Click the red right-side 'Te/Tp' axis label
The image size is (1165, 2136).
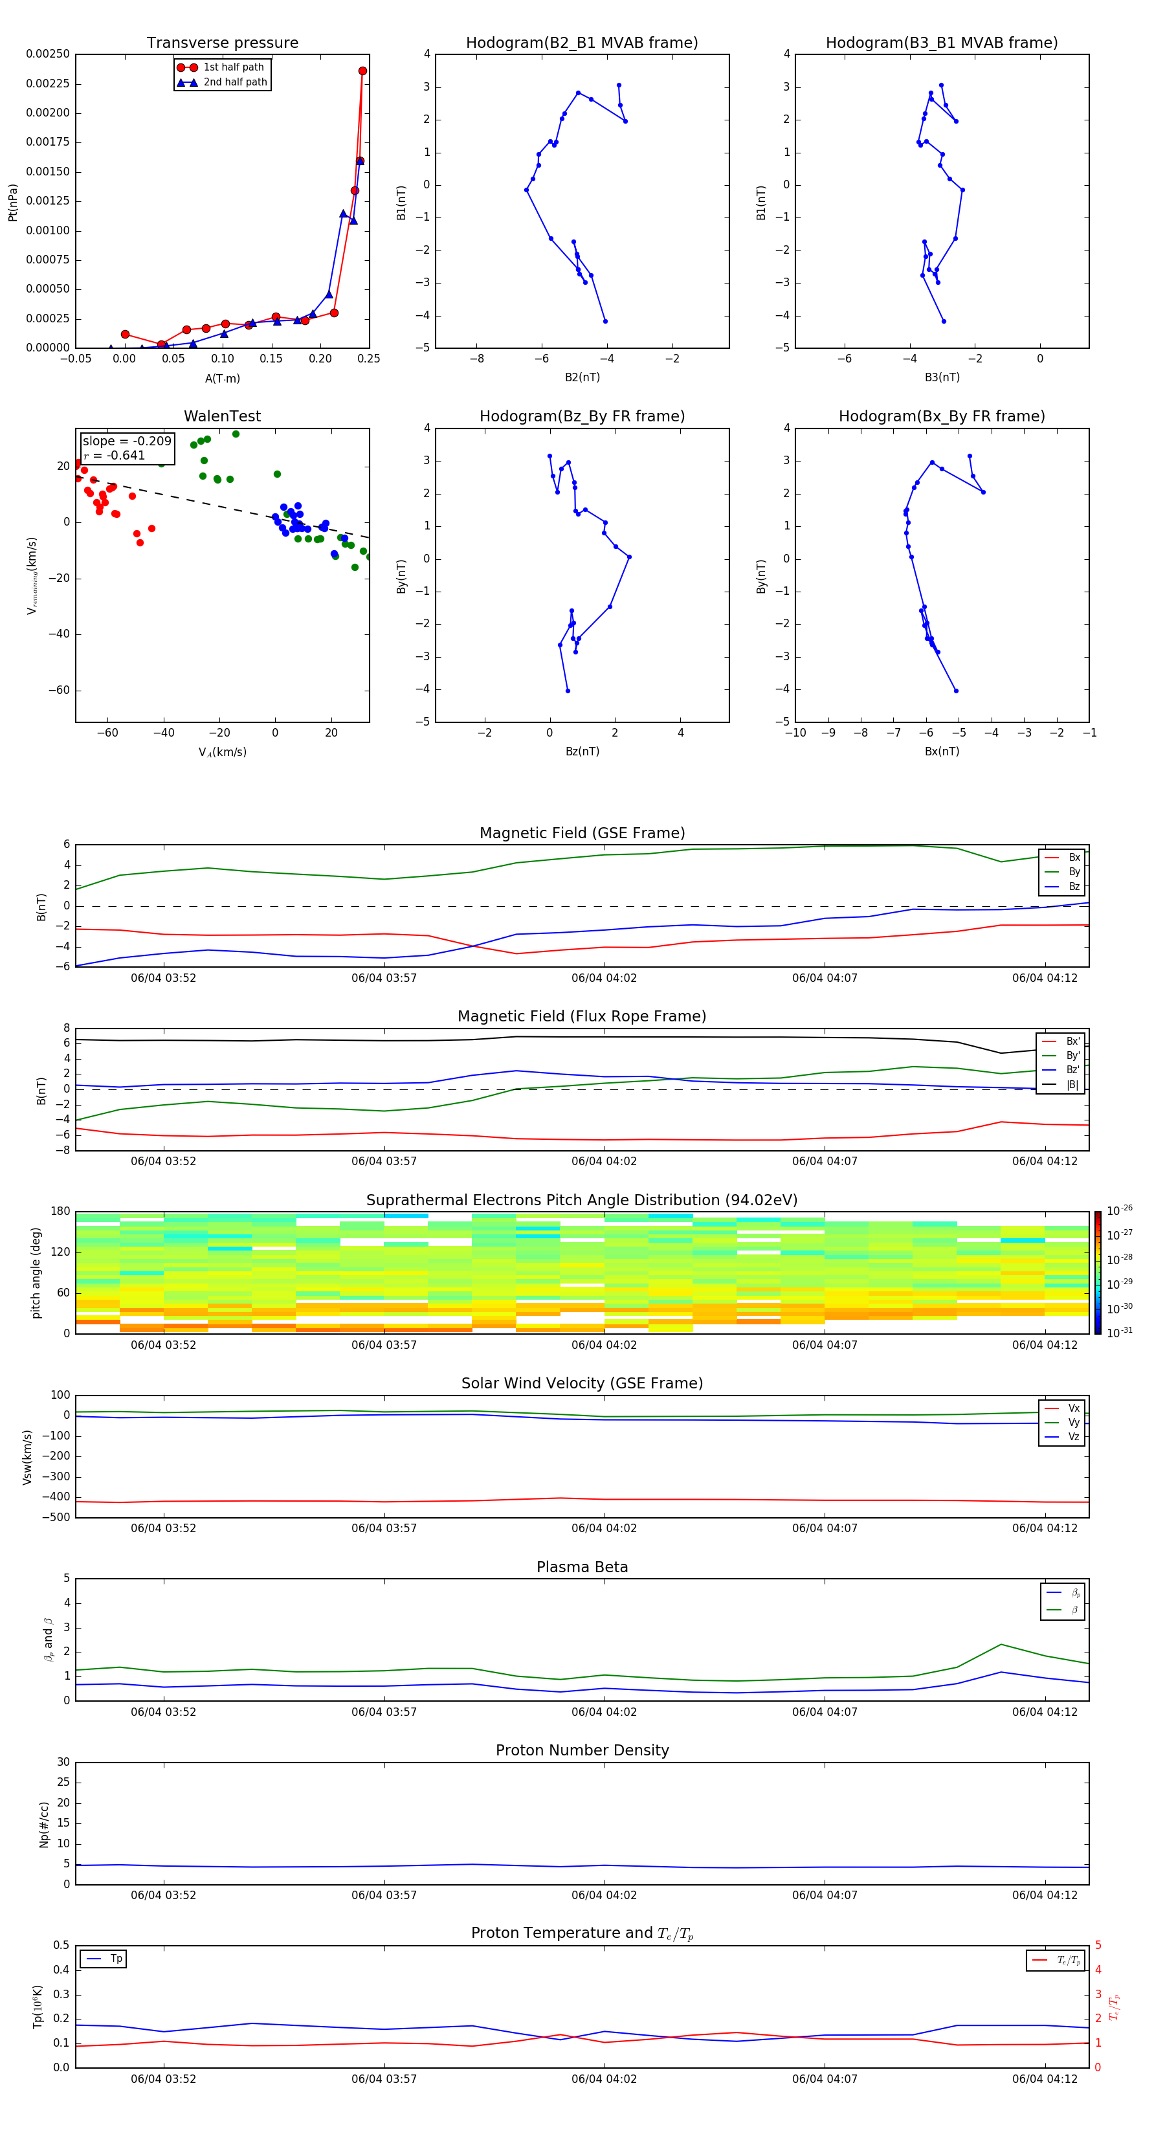coord(1115,2007)
